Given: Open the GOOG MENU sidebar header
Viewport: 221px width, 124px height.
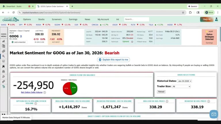Looking at the screenshot, I should pos(4,35).
